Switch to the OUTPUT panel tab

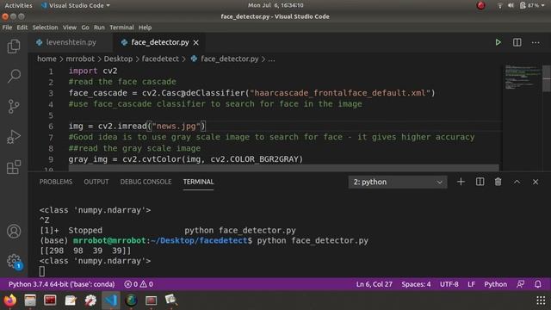point(96,182)
